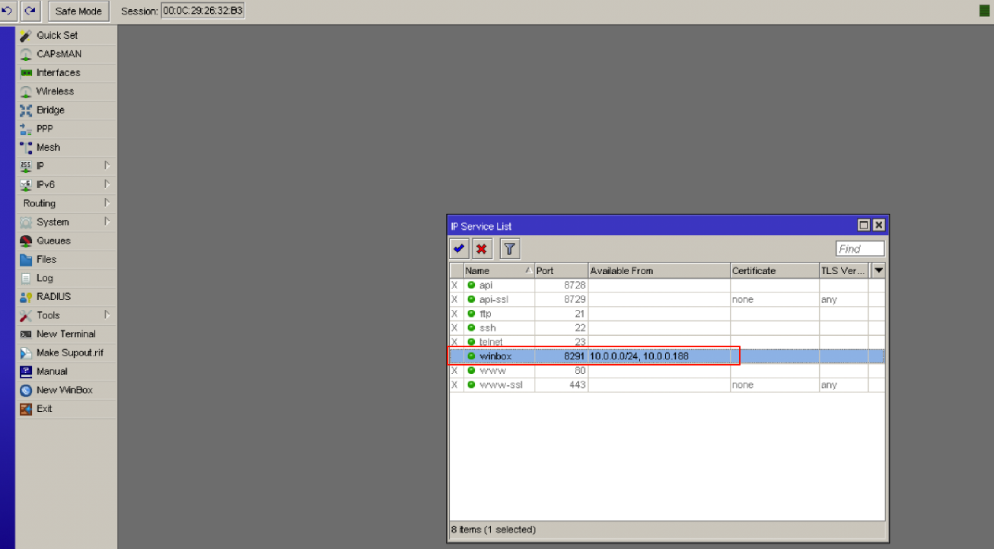This screenshot has height=549, width=994.
Task: Select the ftp service row
Action: [x=667, y=314]
